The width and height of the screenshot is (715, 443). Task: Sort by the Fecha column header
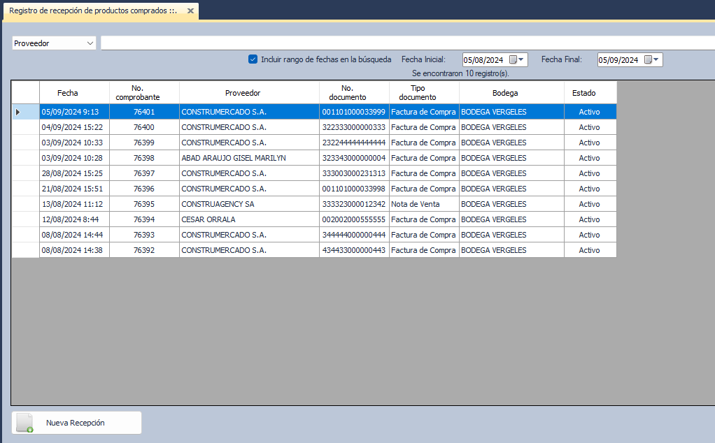click(x=68, y=93)
